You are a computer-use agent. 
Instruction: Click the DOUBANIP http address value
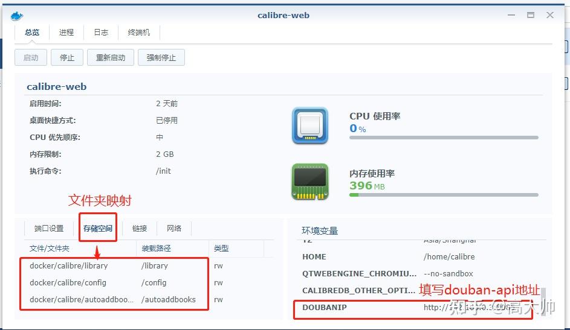[x=469, y=308]
